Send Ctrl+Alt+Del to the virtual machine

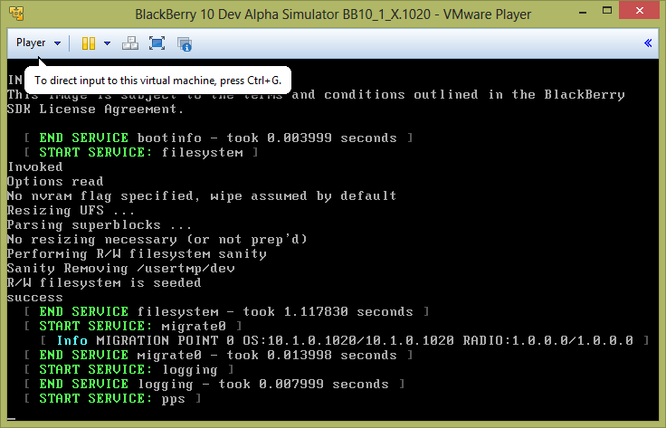(130, 43)
